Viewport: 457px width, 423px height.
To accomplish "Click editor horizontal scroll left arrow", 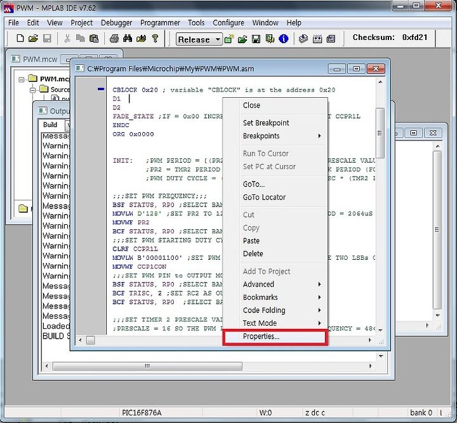I will coord(81,340).
